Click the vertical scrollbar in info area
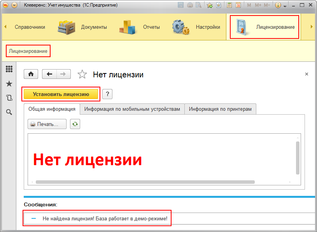 pyautogui.click(x=298, y=158)
